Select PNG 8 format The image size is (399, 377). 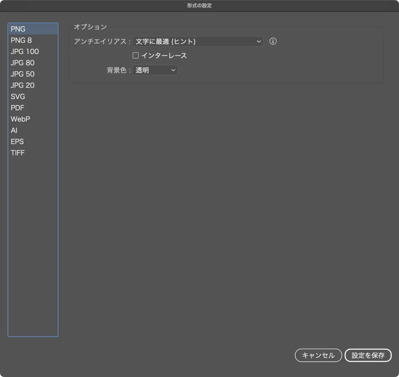(x=33, y=40)
